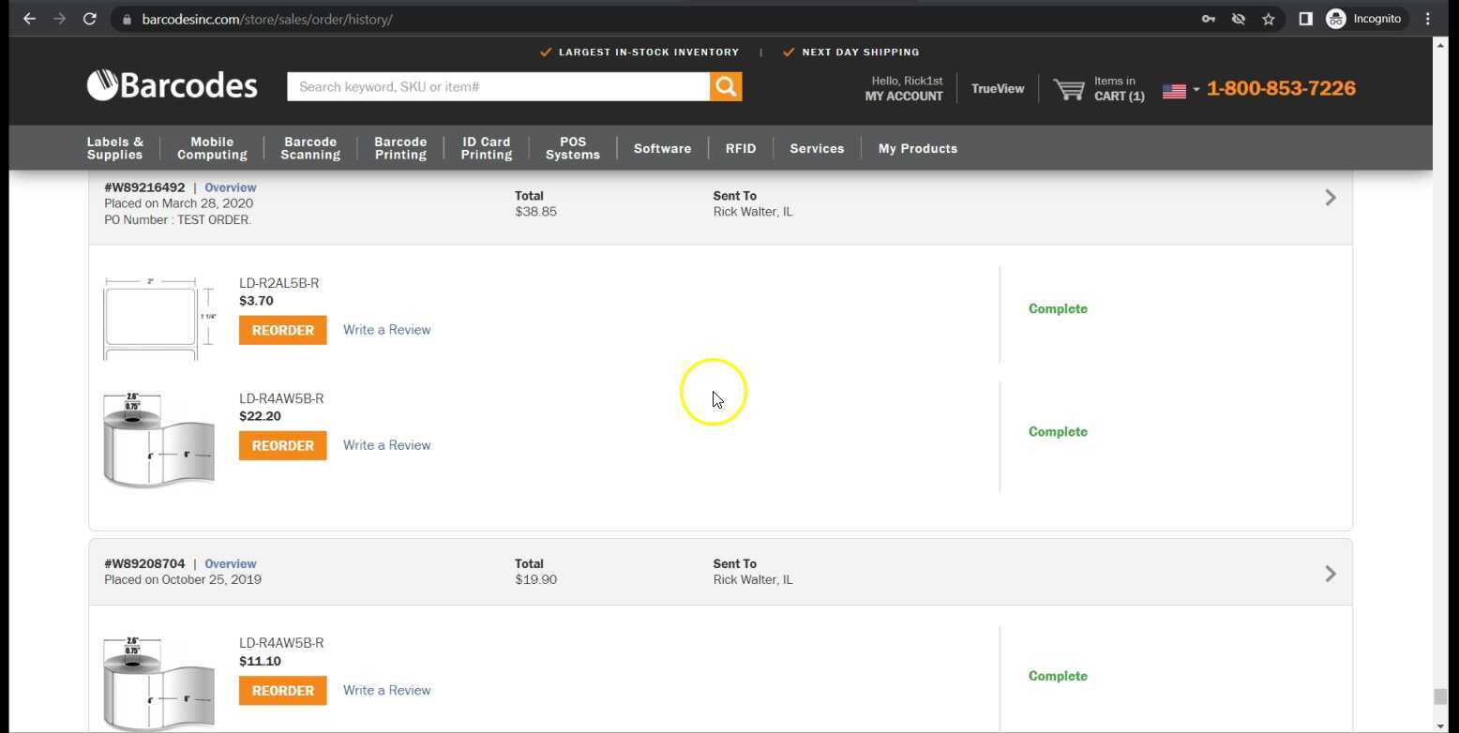Open the US flag country dropdown
This screenshot has width=1459, height=733.
[1181, 90]
